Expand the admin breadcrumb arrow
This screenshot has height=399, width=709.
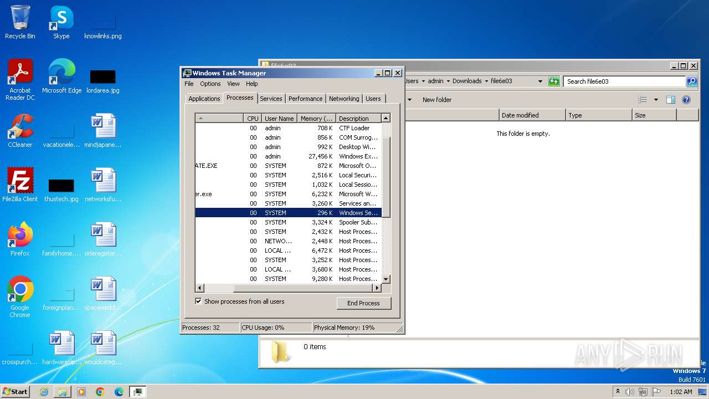[x=448, y=81]
